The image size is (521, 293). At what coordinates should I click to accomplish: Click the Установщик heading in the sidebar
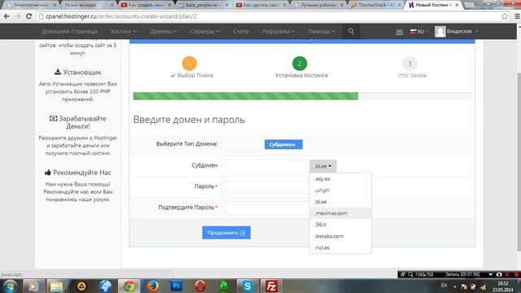(x=78, y=72)
